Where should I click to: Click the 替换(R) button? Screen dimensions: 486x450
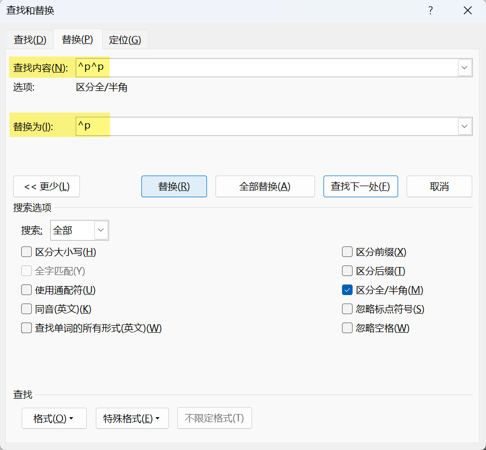point(174,186)
